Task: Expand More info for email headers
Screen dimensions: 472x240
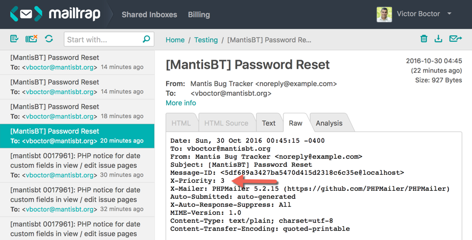Action: pyautogui.click(x=181, y=103)
